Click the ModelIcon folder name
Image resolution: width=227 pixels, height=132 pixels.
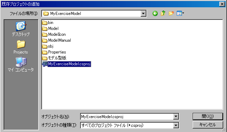click(57, 34)
